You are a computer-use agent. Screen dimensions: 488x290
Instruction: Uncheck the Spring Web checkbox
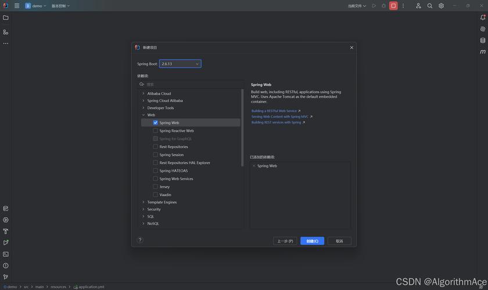[155, 123]
